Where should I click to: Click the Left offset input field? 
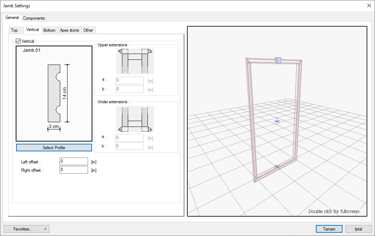[73, 162]
